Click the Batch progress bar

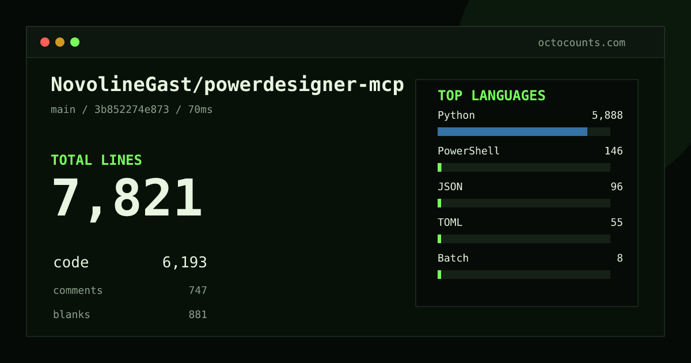pos(524,274)
